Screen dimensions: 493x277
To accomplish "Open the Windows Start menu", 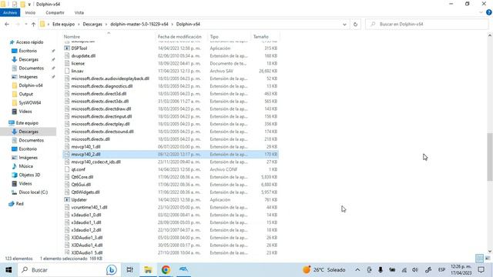I will pos(8,270).
